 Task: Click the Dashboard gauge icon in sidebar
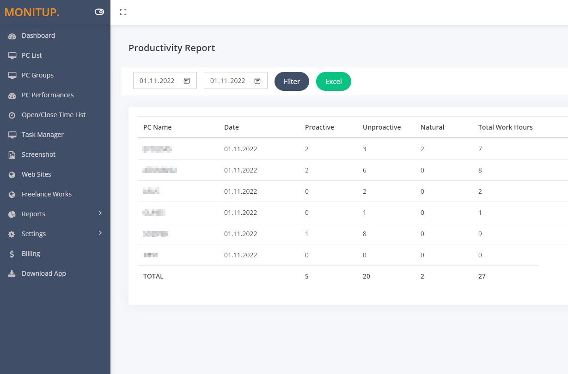coord(12,36)
